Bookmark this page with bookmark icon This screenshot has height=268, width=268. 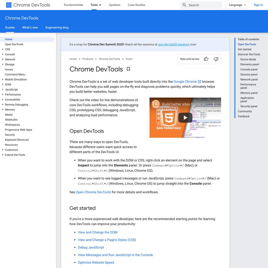(x=128, y=69)
